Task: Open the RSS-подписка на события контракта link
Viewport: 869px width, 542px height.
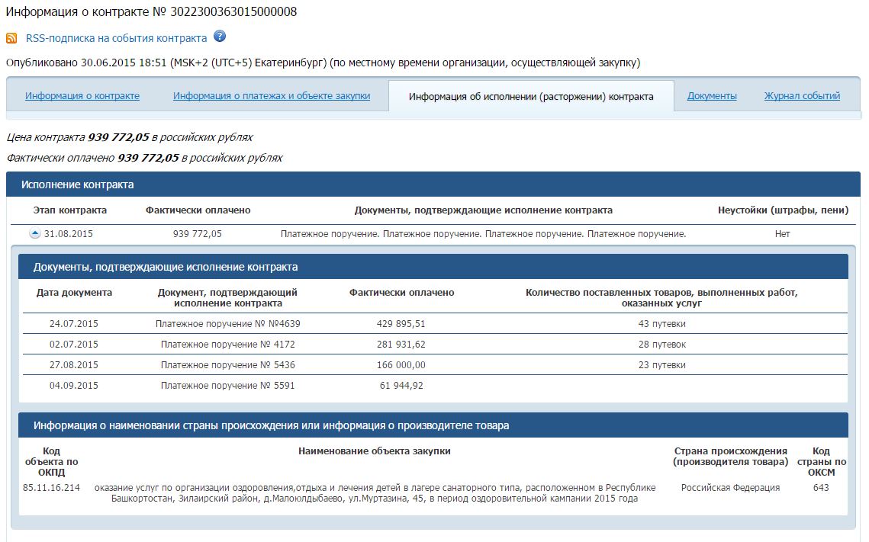Action: click(x=116, y=38)
